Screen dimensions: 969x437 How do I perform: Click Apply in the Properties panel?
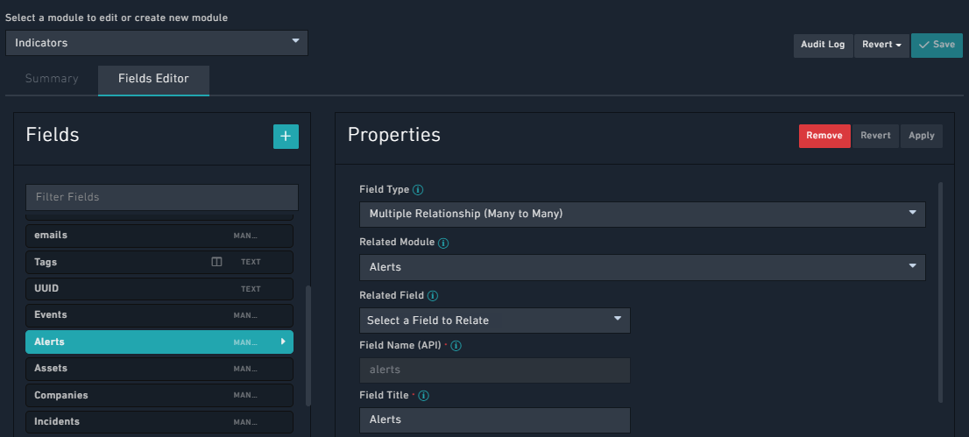coord(922,136)
